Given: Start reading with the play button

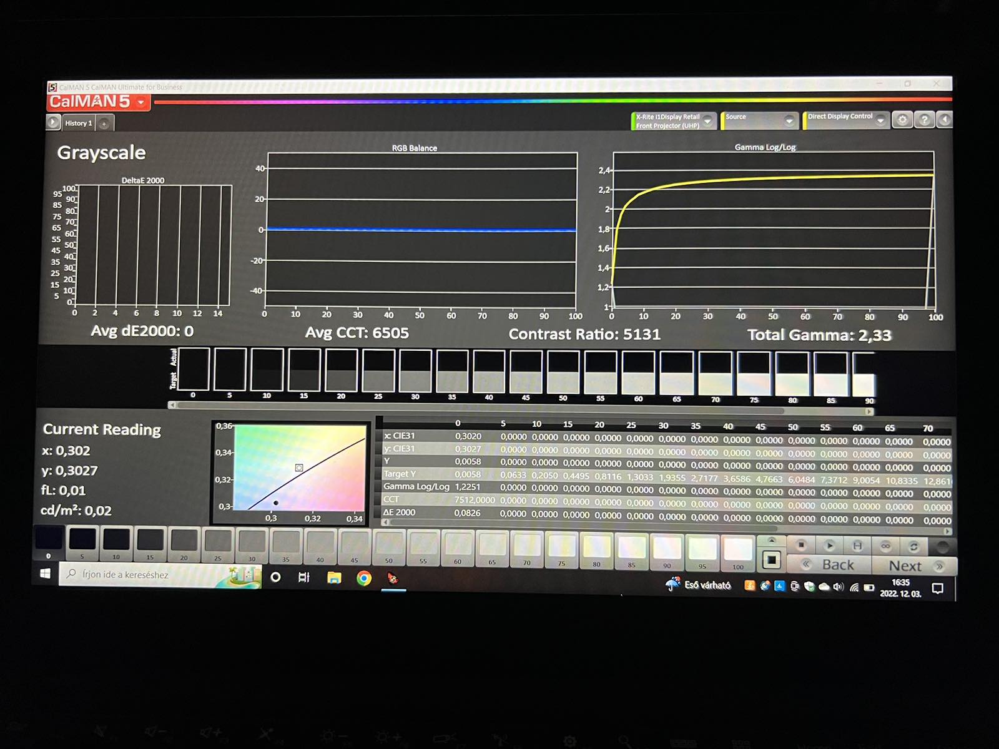Looking at the screenshot, I should point(829,546).
